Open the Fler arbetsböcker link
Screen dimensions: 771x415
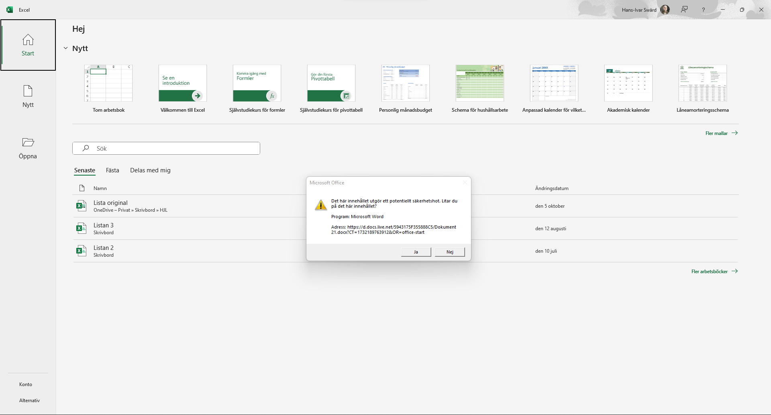click(x=715, y=271)
